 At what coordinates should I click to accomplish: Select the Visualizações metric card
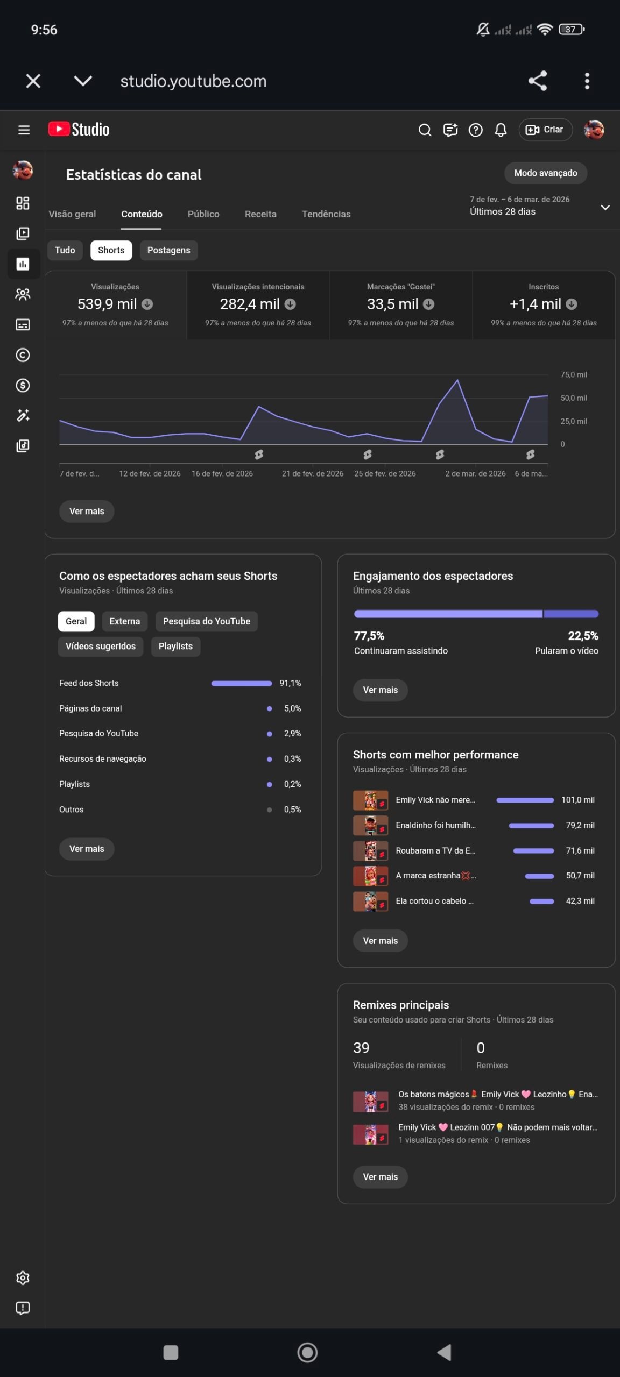115,305
